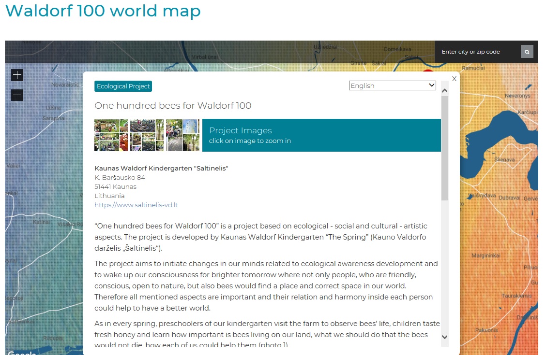
Task: Open the second project image thumbnail
Action: [147, 135]
